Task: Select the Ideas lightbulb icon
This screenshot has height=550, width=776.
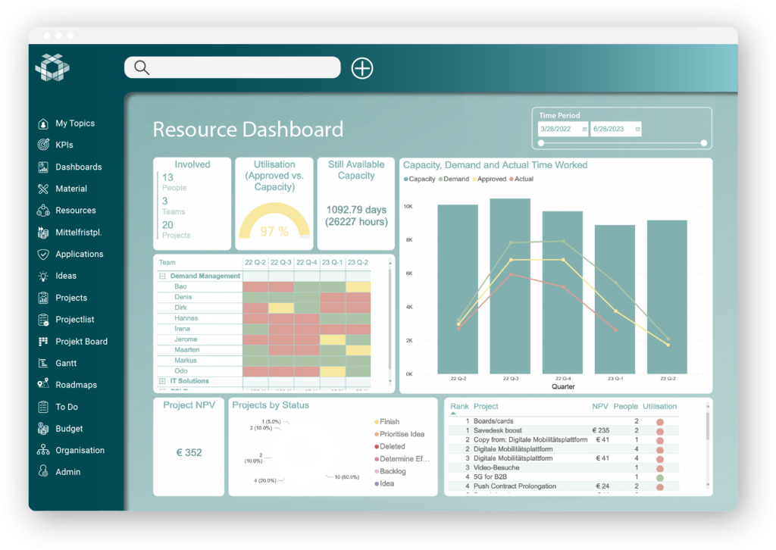Action: 43,276
